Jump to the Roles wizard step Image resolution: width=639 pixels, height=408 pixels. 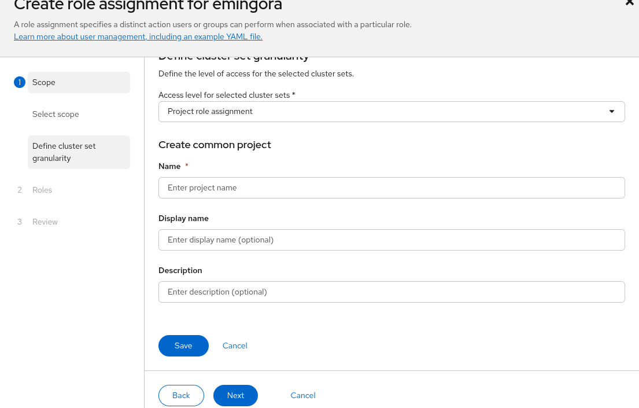pos(42,190)
